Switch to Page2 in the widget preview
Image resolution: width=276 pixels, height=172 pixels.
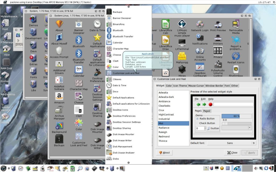coord(207,111)
